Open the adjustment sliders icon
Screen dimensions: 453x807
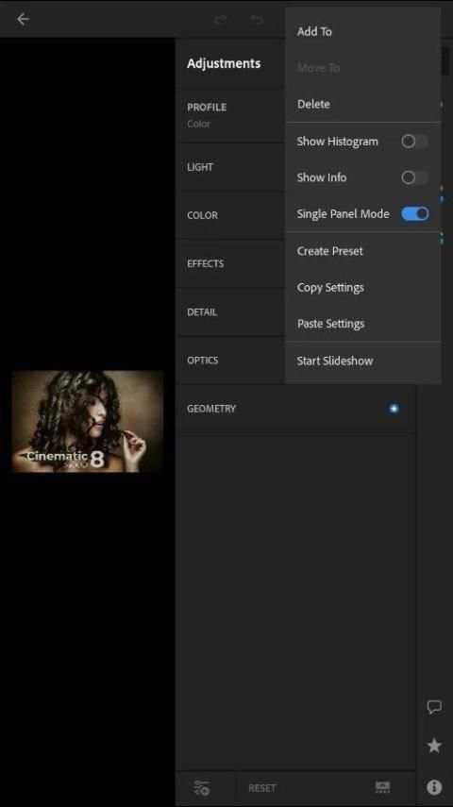[x=202, y=787]
